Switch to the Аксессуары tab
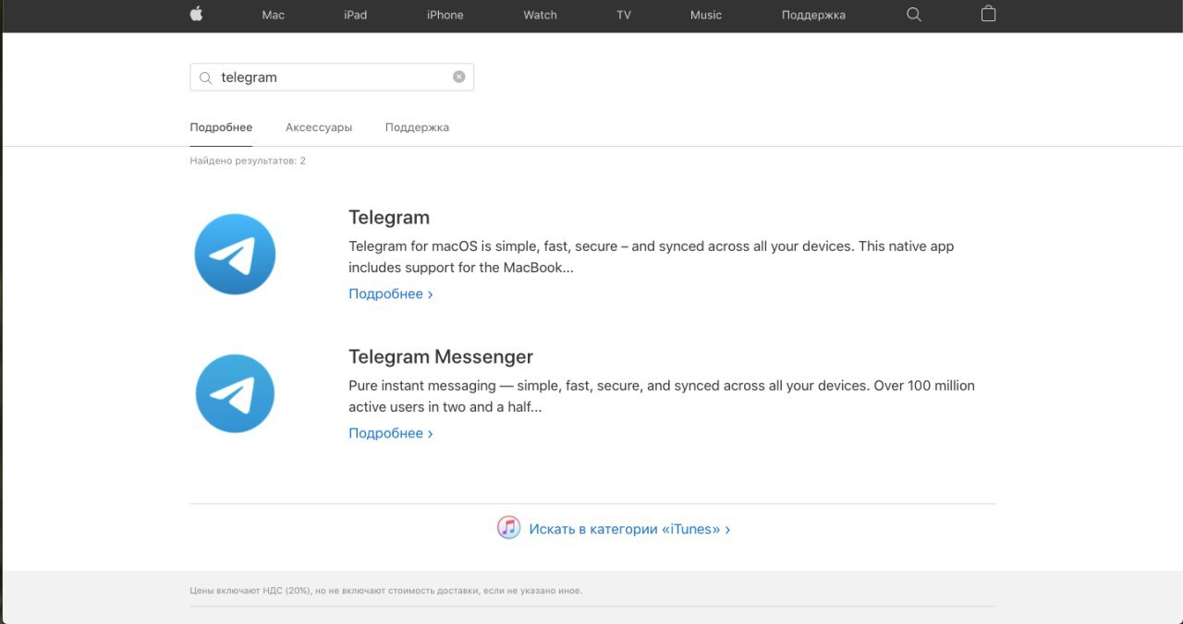Viewport: 1183px width, 624px height. click(319, 127)
